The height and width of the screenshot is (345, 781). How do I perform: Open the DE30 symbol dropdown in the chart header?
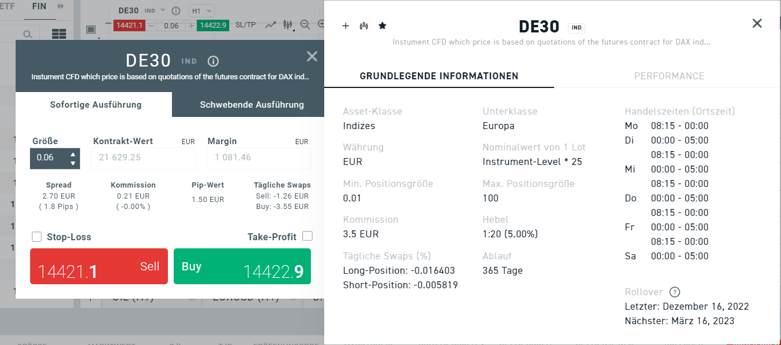163,11
